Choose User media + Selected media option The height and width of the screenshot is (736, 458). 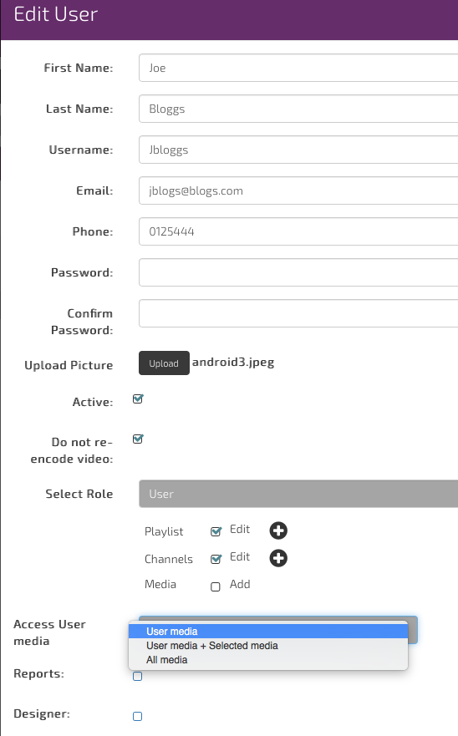coord(268,646)
